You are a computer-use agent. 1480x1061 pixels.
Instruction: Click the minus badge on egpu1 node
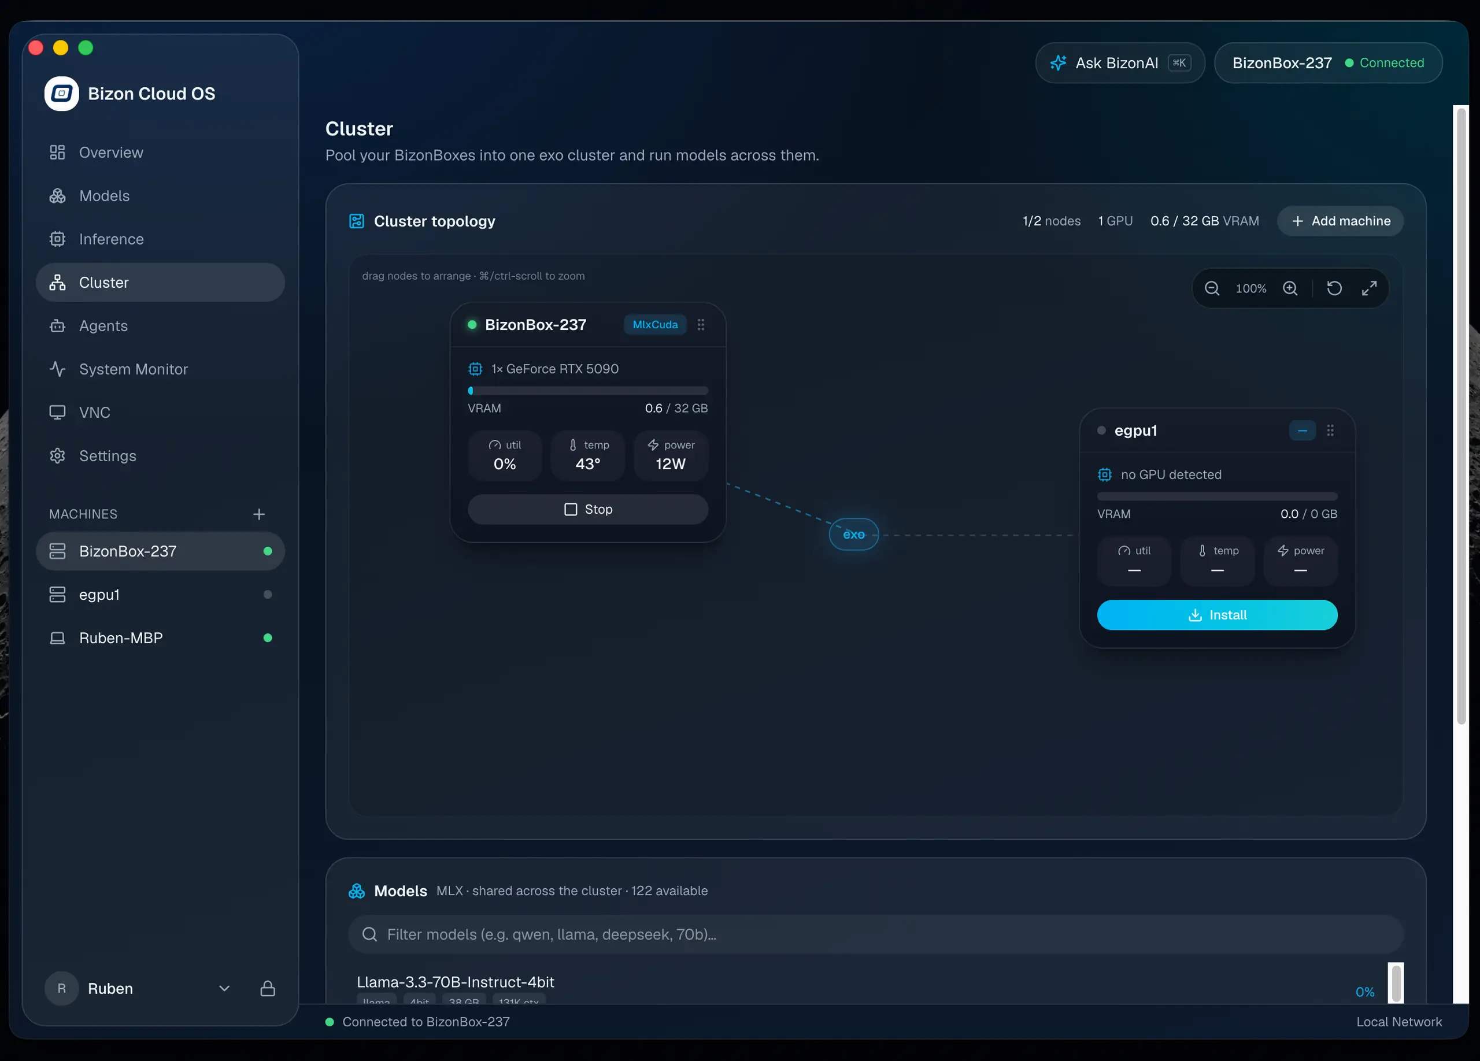(x=1303, y=431)
